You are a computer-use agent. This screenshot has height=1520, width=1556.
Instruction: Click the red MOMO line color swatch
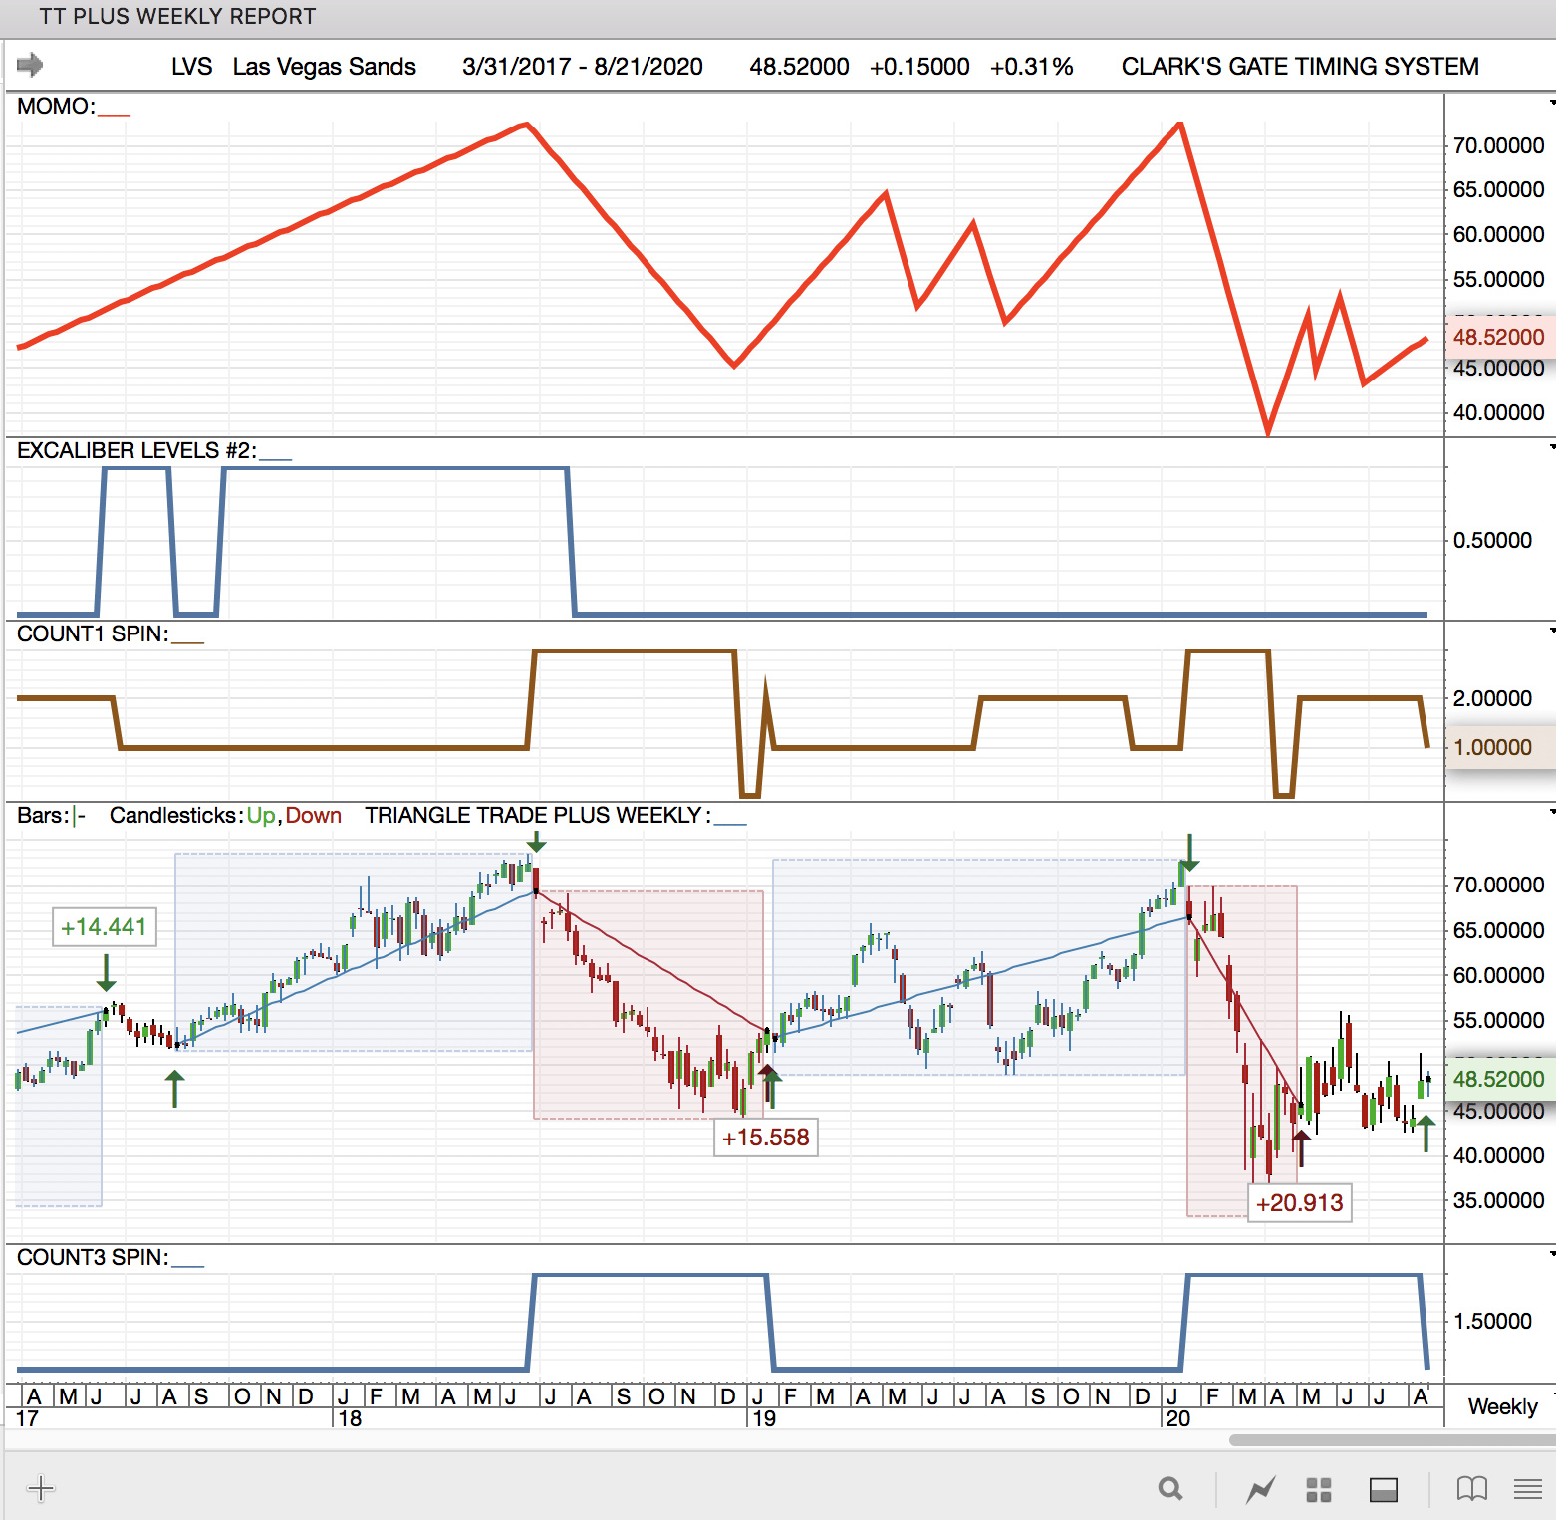[114, 114]
